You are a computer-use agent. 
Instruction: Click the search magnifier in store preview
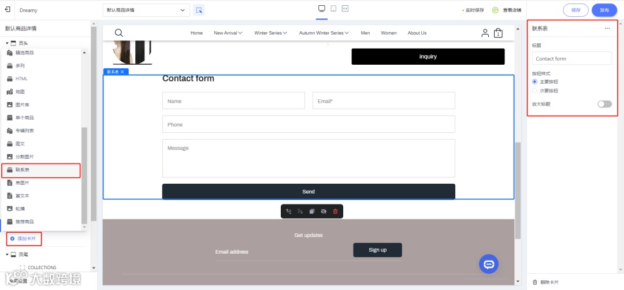pos(118,33)
